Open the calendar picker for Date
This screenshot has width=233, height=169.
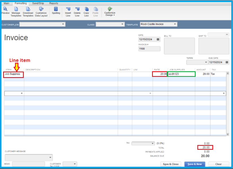(158, 39)
